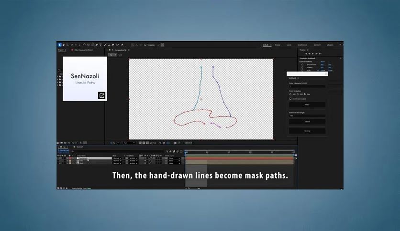Select the Hand tool
Image resolution: width=400 pixels, height=231 pixels.
coord(64,45)
